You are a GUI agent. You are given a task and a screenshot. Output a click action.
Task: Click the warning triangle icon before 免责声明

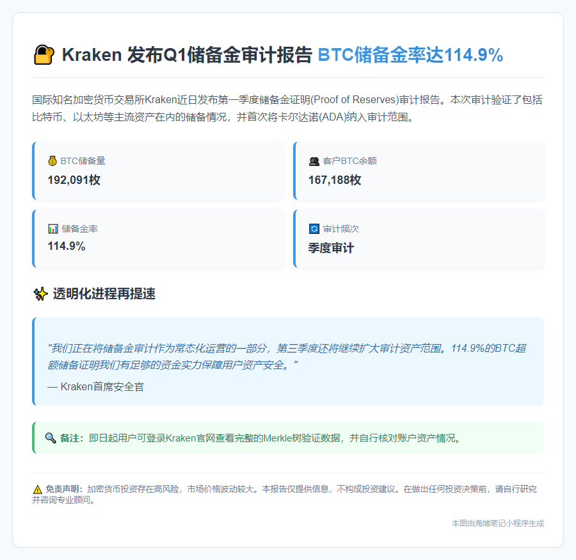pyautogui.click(x=38, y=490)
